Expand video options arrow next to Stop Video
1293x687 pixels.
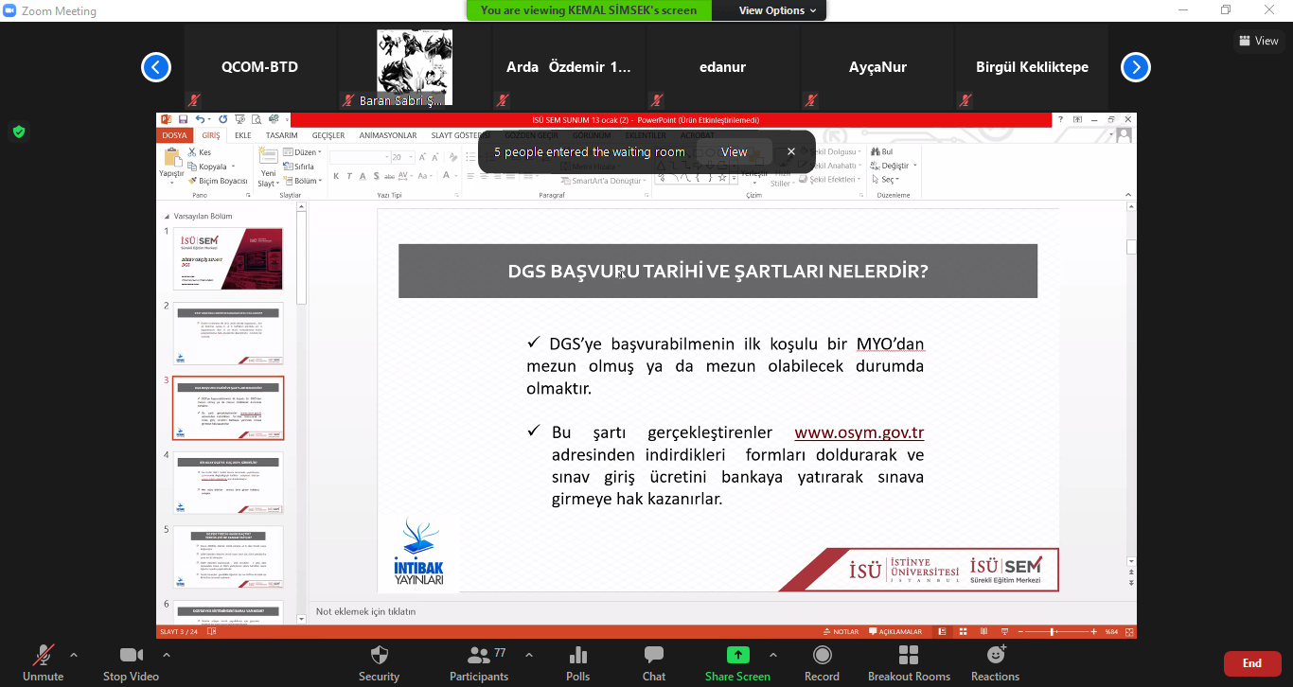click(167, 655)
